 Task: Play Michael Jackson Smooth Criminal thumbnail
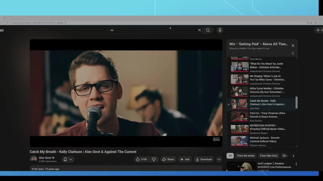[x=240, y=141]
